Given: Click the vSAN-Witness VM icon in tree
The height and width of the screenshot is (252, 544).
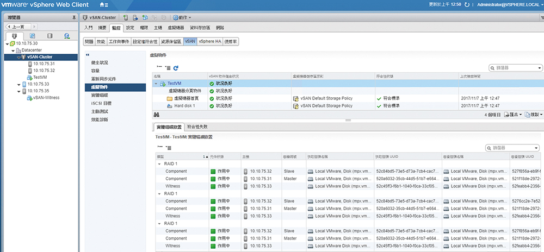Looking at the screenshot, I should coord(29,98).
